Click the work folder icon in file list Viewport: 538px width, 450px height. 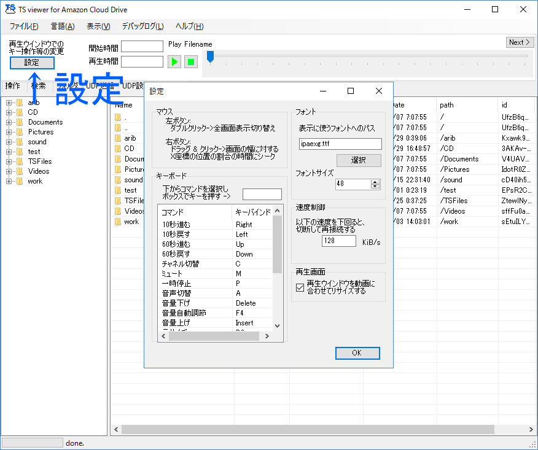pyautogui.click(x=118, y=222)
